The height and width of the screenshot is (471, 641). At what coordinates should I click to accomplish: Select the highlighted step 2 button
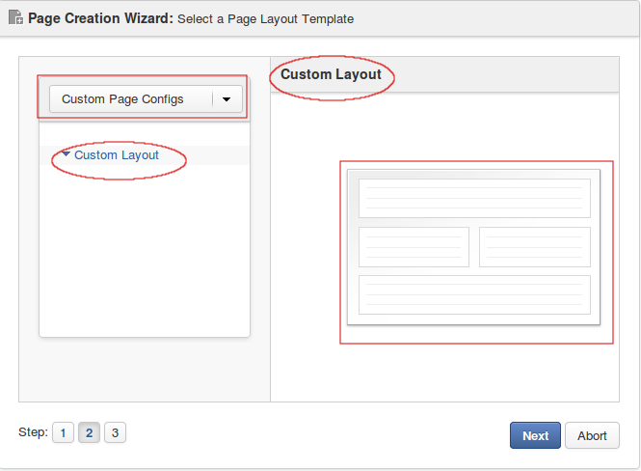[x=89, y=432]
